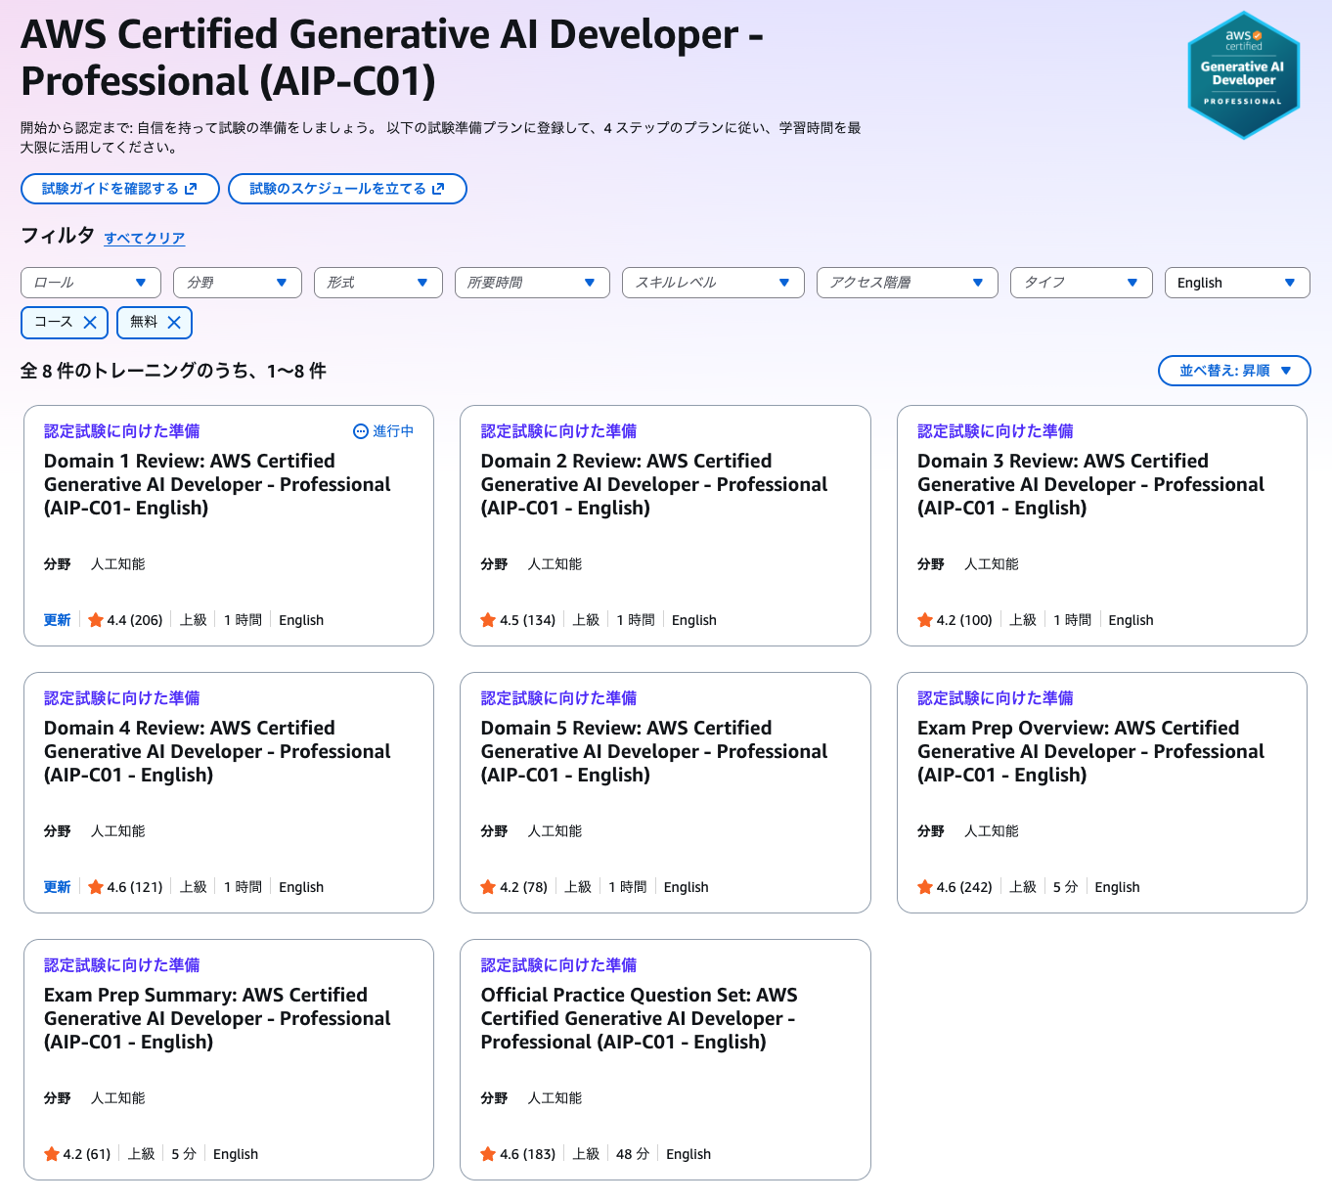Image resolution: width=1332 pixels, height=1202 pixels.
Task: Open Exam Prep Overview course title
Action: (x=1090, y=751)
